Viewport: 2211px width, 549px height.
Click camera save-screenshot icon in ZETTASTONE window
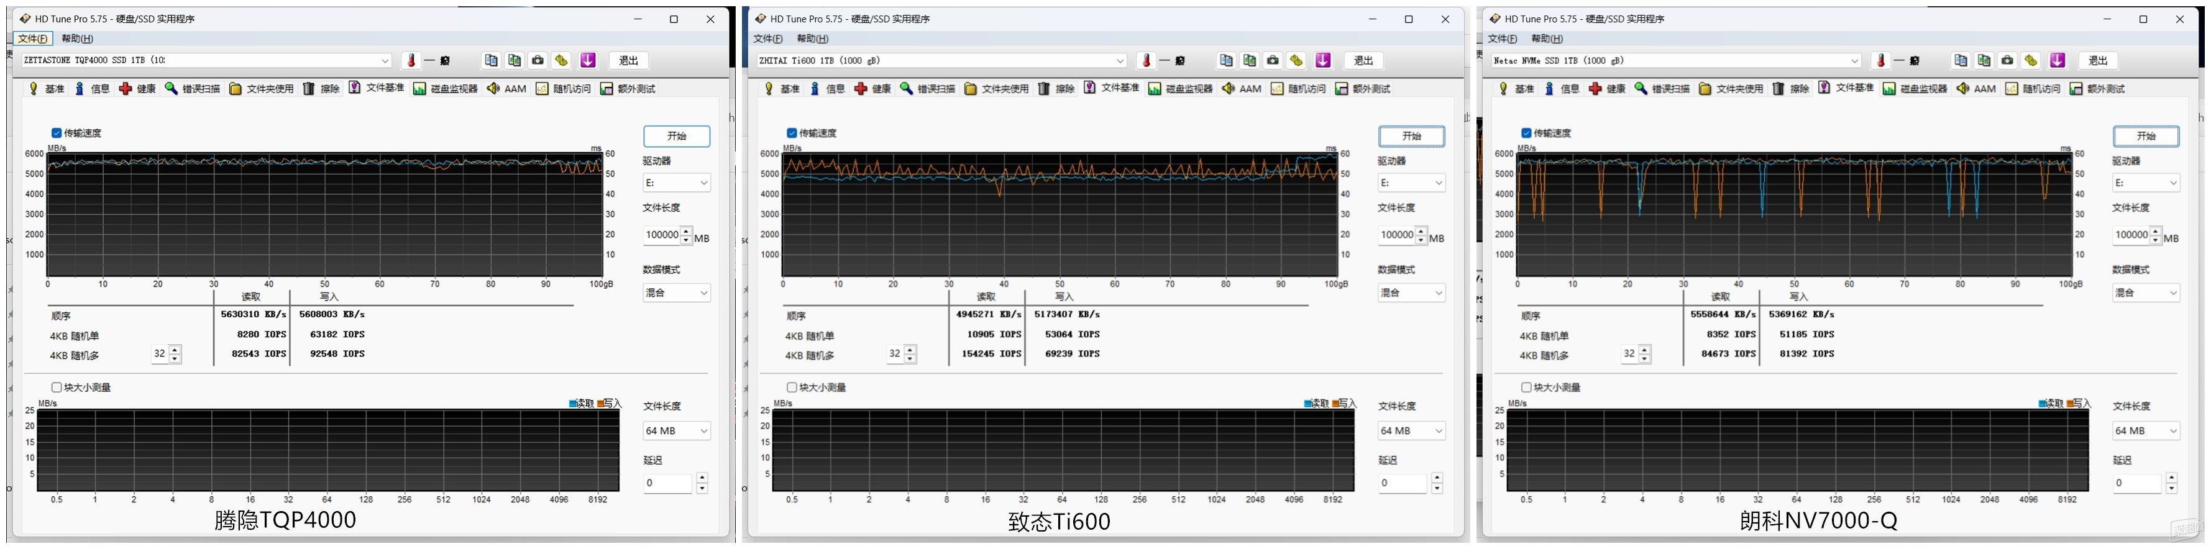pos(538,60)
